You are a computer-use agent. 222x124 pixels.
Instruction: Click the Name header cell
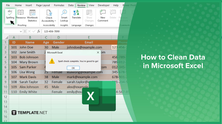point(30,42)
